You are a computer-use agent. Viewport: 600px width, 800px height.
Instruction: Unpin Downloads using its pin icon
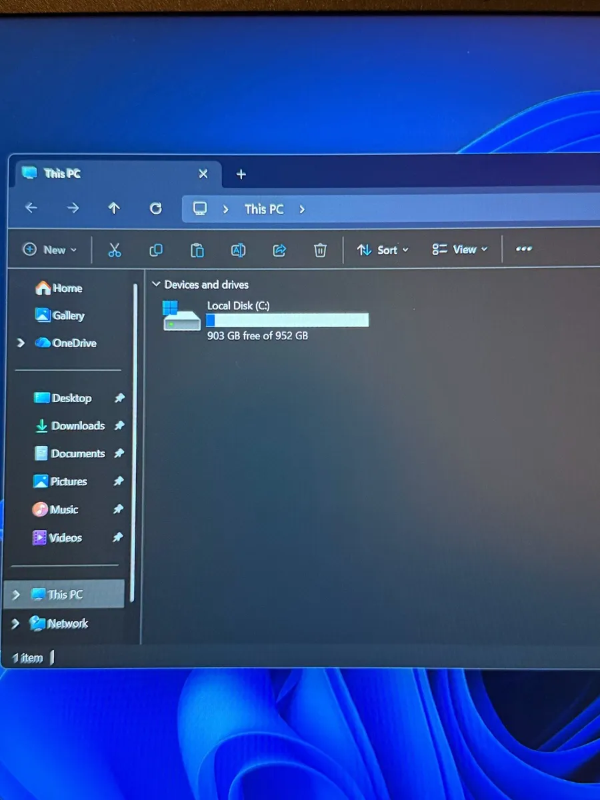(x=119, y=425)
